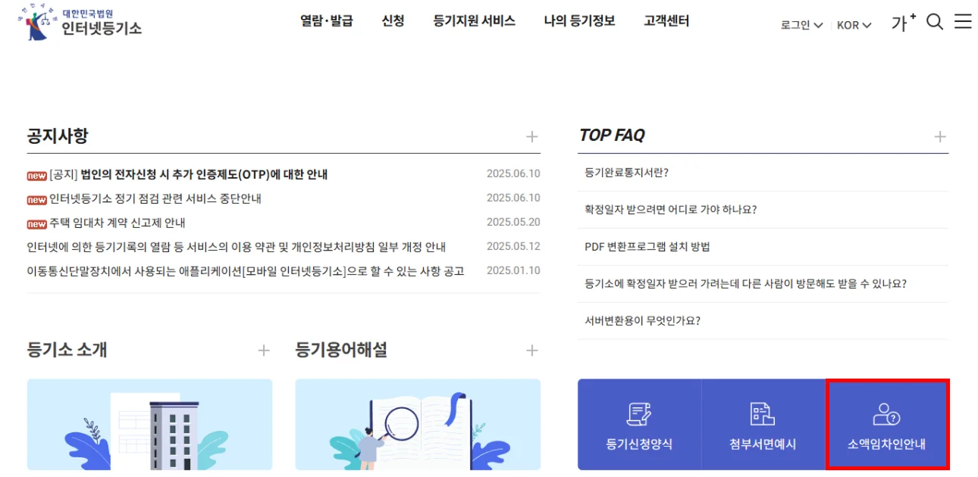Click the TOP FAQ heading
This screenshot has width=978, height=477.
pos(612,136)
